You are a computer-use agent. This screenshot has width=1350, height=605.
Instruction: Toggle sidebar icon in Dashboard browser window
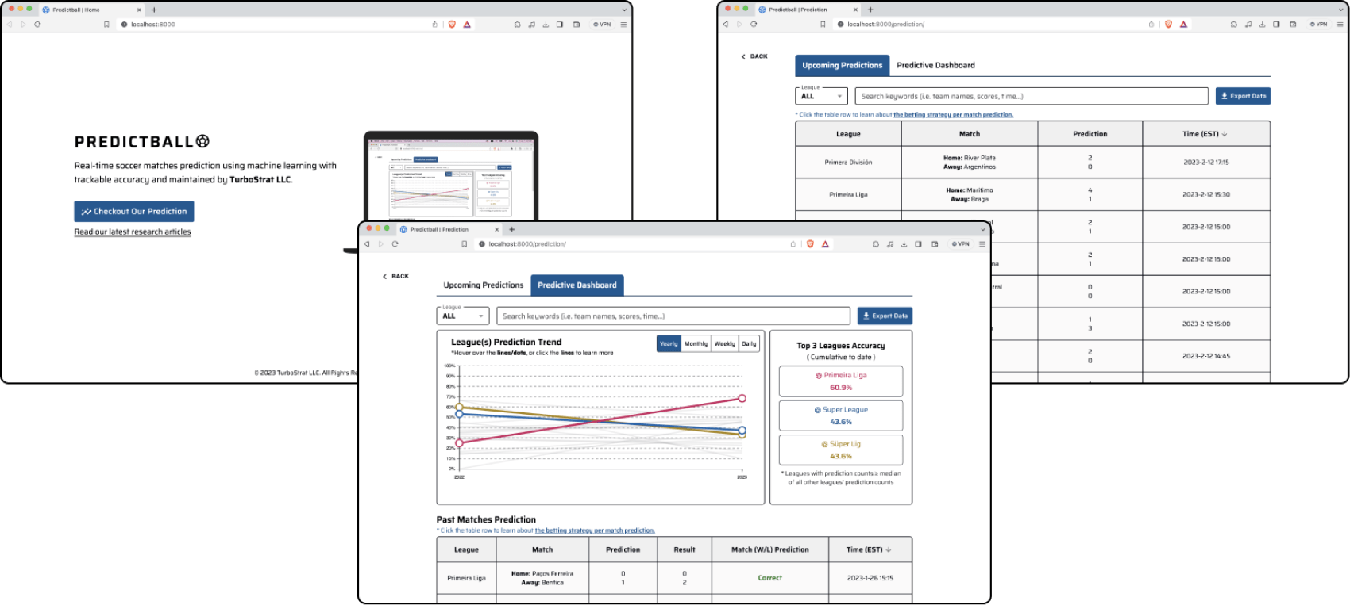click(x=918, y=244)
